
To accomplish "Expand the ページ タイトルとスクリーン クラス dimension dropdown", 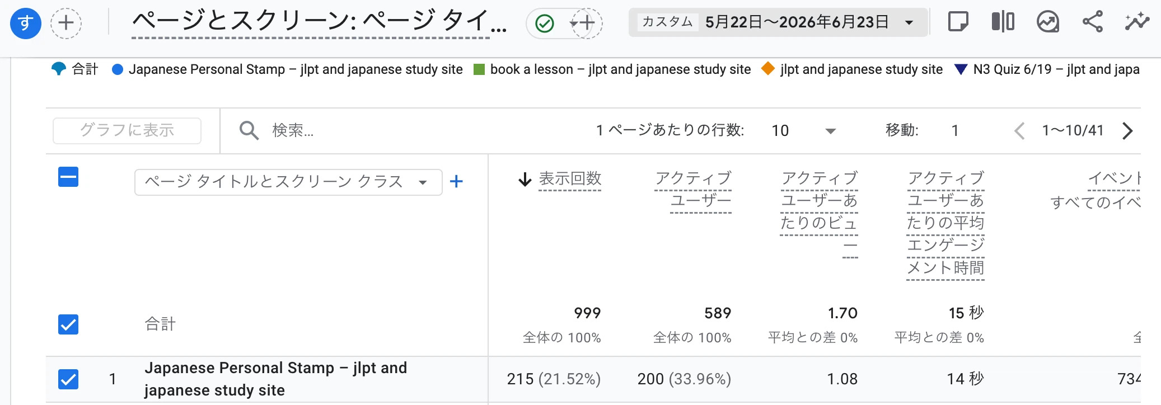I will point(288,182).
